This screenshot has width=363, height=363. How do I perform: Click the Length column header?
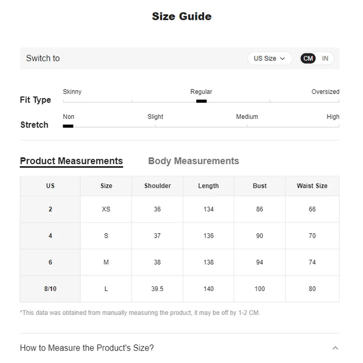pyautogui.click(x=208, y=186)
